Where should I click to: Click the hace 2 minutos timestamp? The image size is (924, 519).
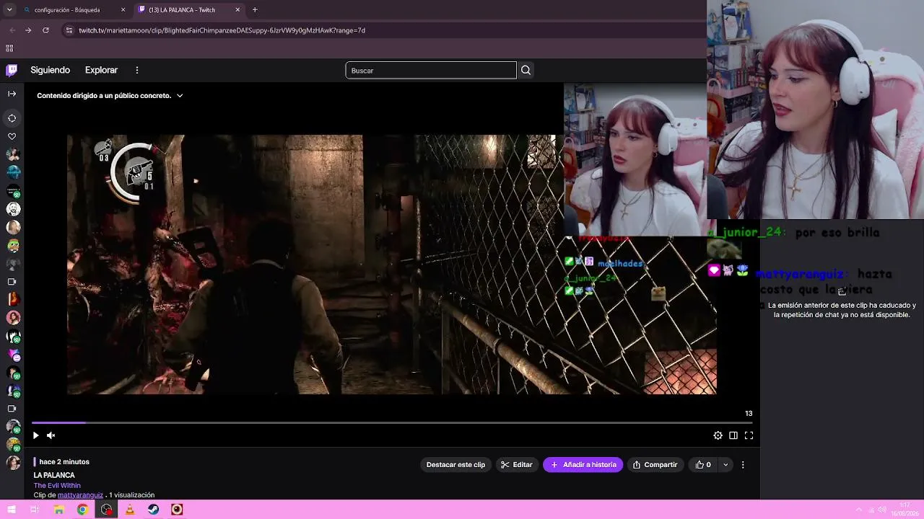click(64, 461)
